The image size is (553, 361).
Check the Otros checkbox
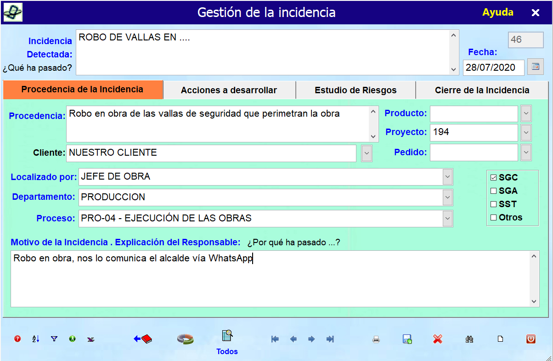coord(493,218)
